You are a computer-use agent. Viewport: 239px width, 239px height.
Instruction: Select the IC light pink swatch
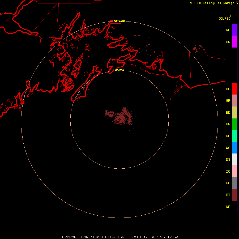coord(234,171)
